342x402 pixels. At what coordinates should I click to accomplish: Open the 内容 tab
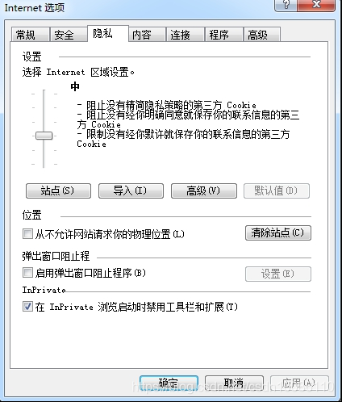(x=147, y=35)
